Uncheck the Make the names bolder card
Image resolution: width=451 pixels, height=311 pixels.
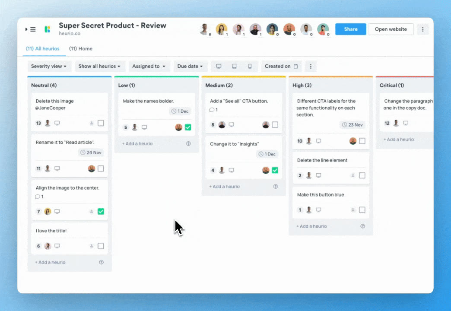click(188, 127)
